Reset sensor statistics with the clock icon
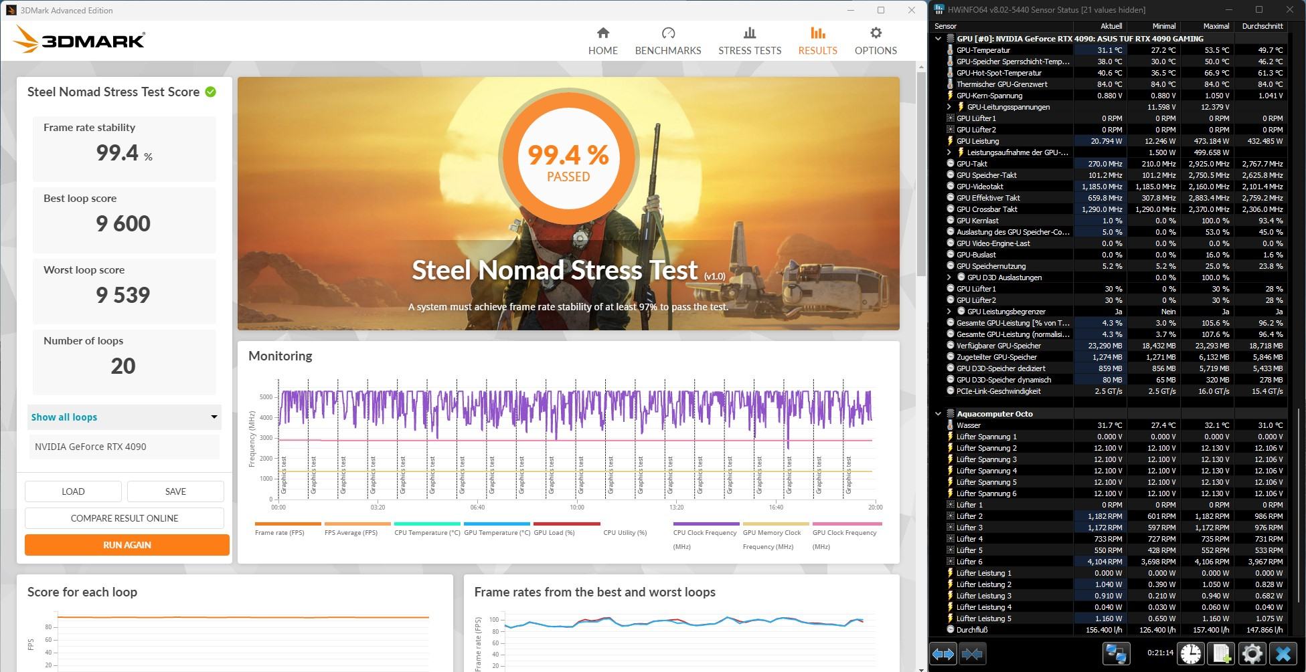Screen dimensions: 1306x672 coord(1191,653)
